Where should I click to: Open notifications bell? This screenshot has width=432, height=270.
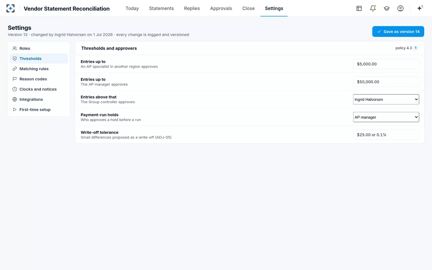(373, 8)
